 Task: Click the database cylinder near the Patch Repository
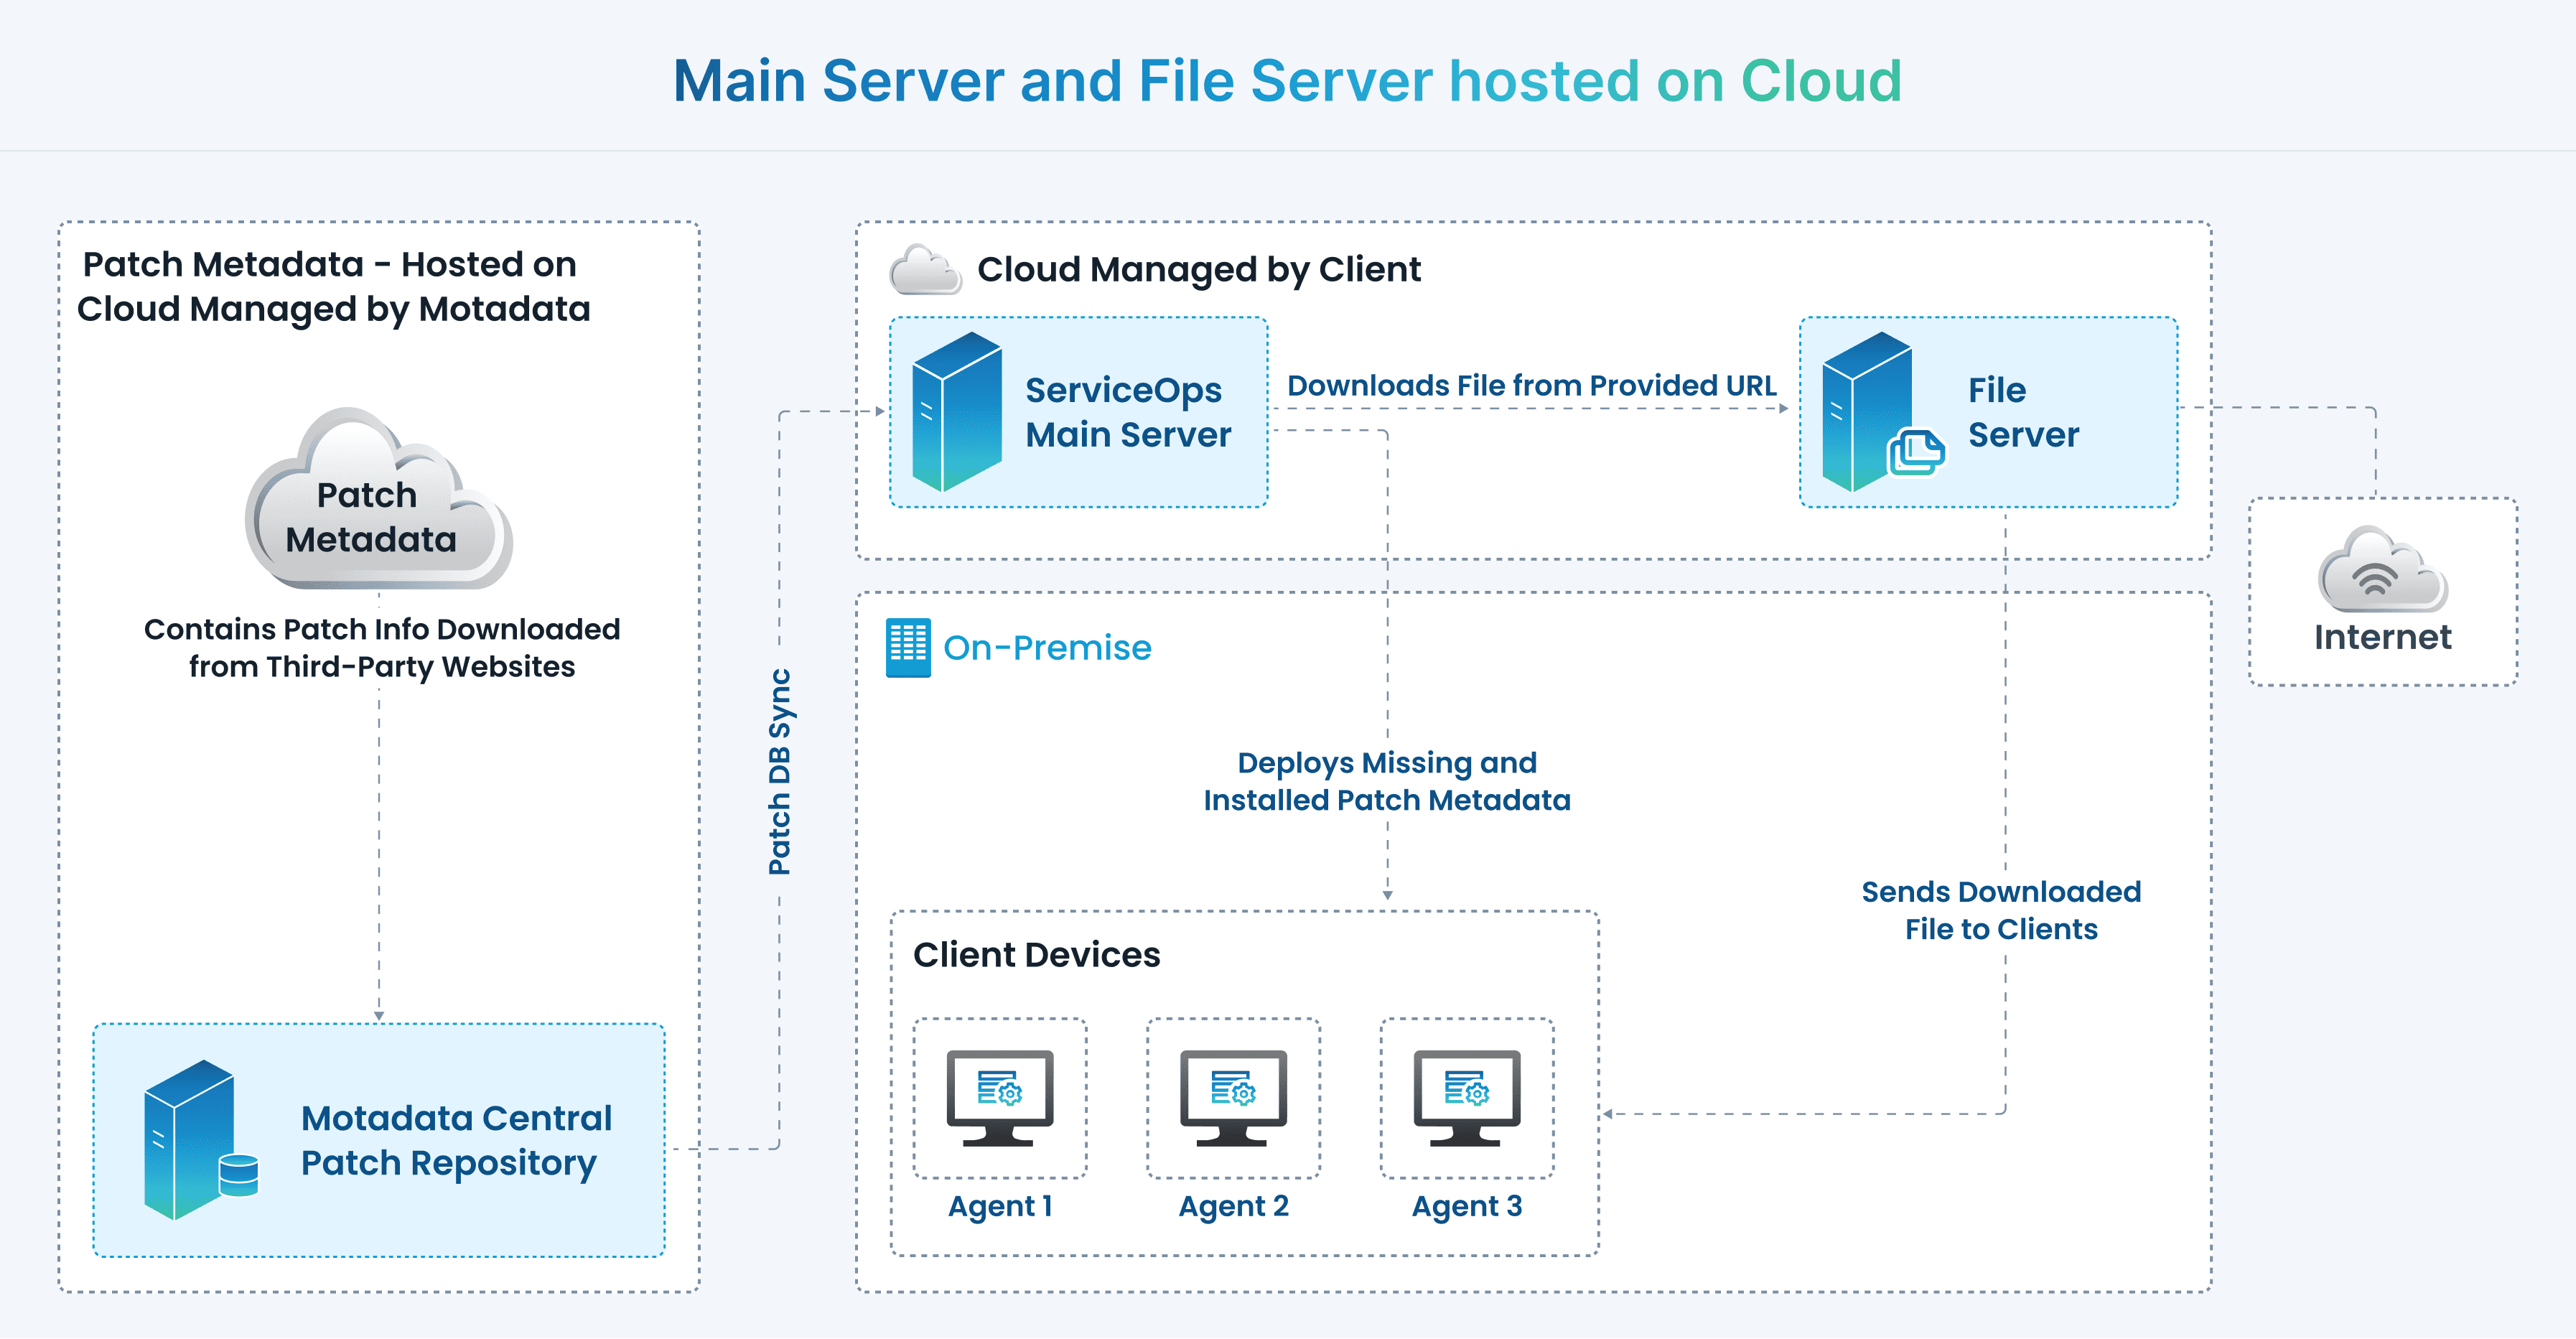pos(240,1175)
